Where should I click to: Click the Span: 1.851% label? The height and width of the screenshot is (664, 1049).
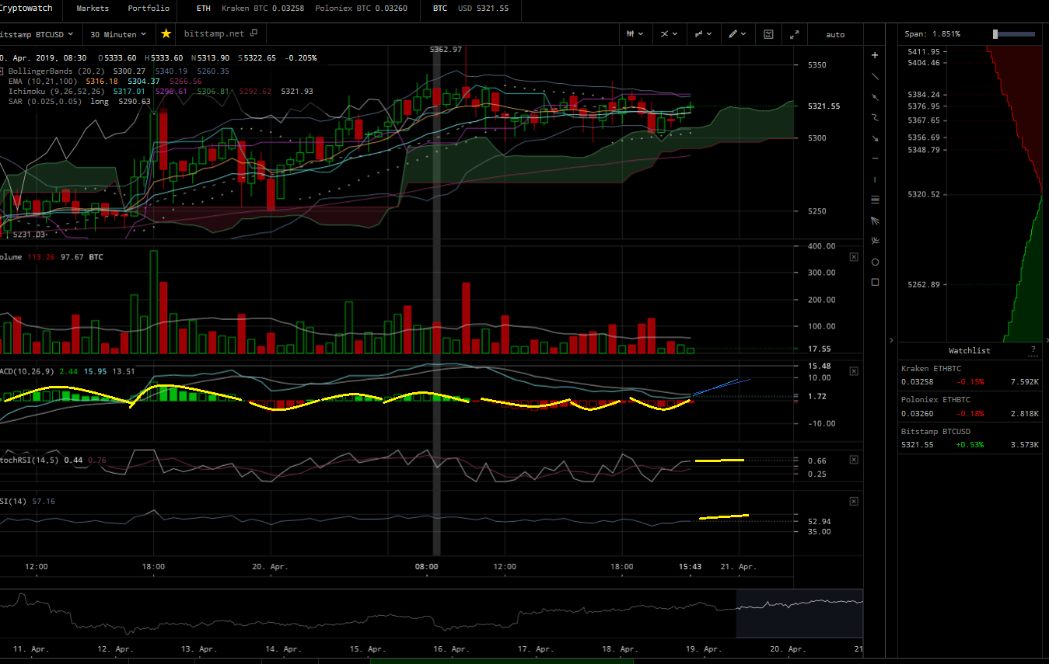[x=932, y=34]
